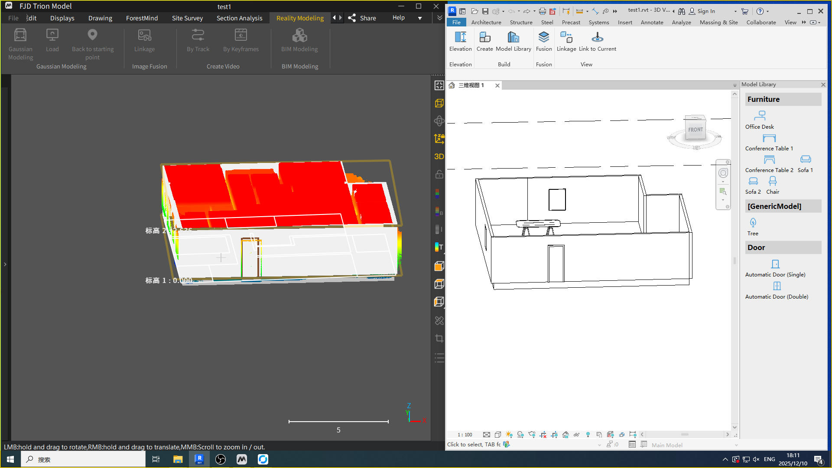Click the Share button

pos(362,18)
